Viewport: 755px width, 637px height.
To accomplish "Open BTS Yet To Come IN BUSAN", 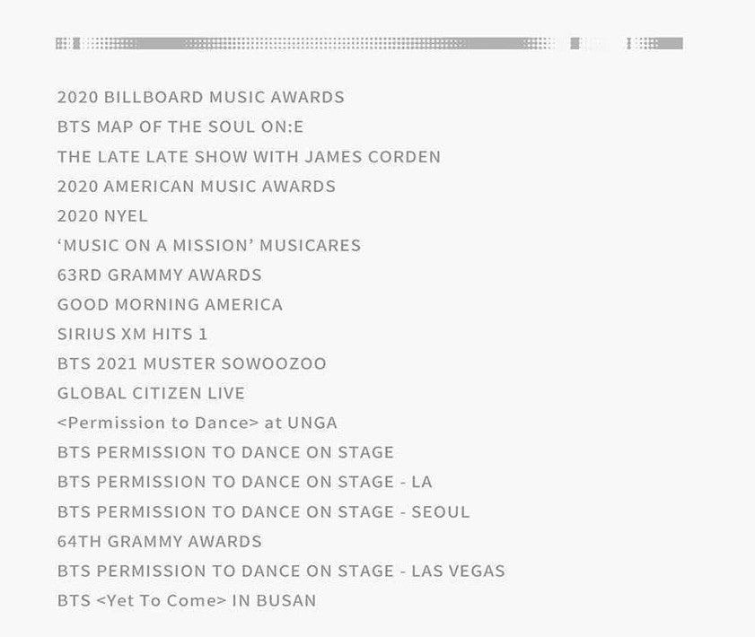I will click(187, 600).
